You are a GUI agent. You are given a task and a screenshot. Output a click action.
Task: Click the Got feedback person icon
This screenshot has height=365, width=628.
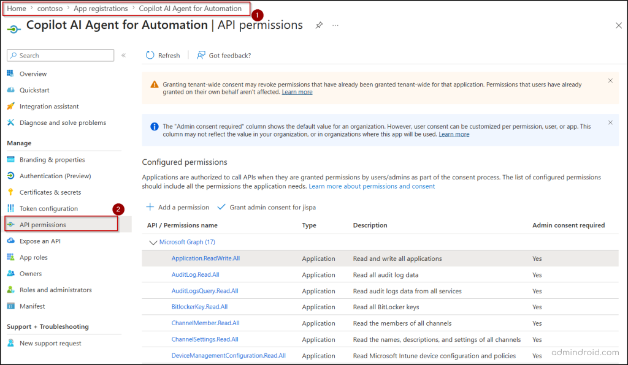pyautogui.click(x=201, y=55)
